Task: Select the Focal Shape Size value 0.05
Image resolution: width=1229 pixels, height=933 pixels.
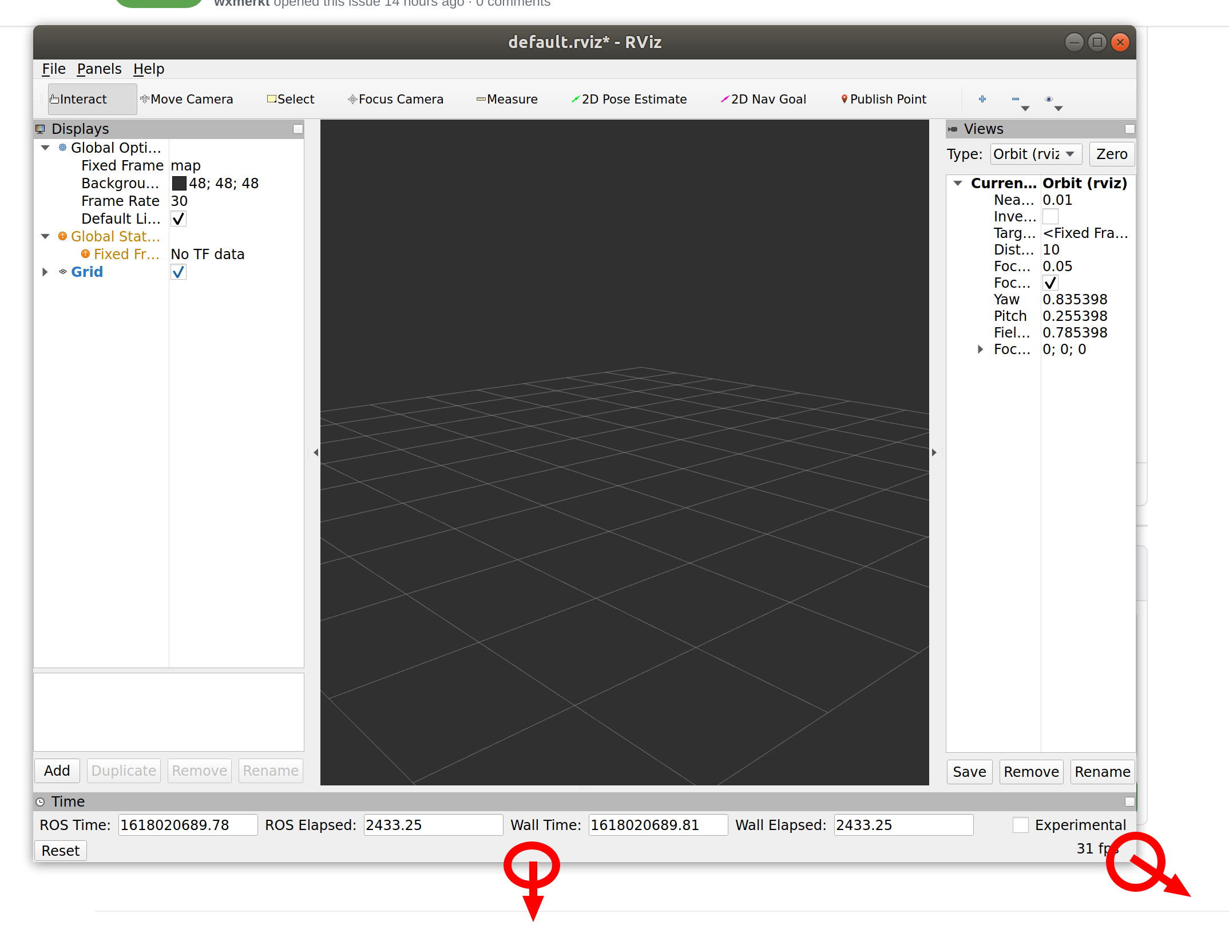Action: click(x=1057, y=266)
